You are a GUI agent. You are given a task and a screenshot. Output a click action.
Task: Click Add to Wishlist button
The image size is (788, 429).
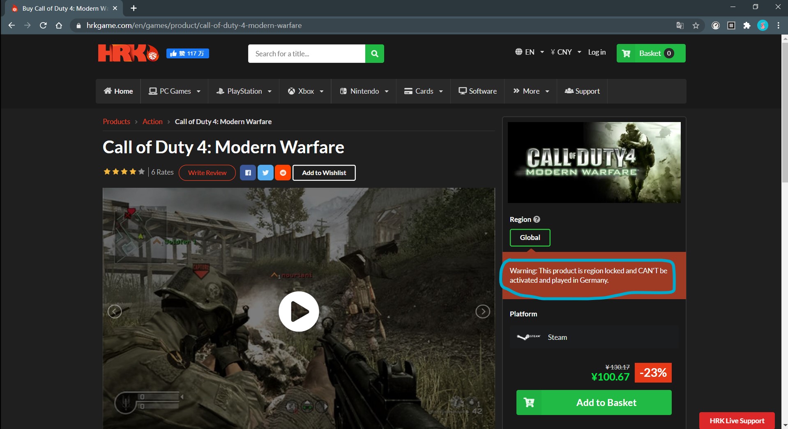(x=324, y=173)
